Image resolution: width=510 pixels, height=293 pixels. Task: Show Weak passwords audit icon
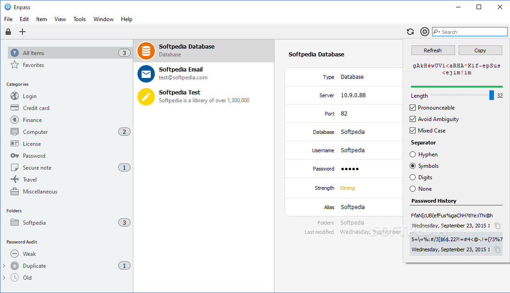(x=15, y=254)
